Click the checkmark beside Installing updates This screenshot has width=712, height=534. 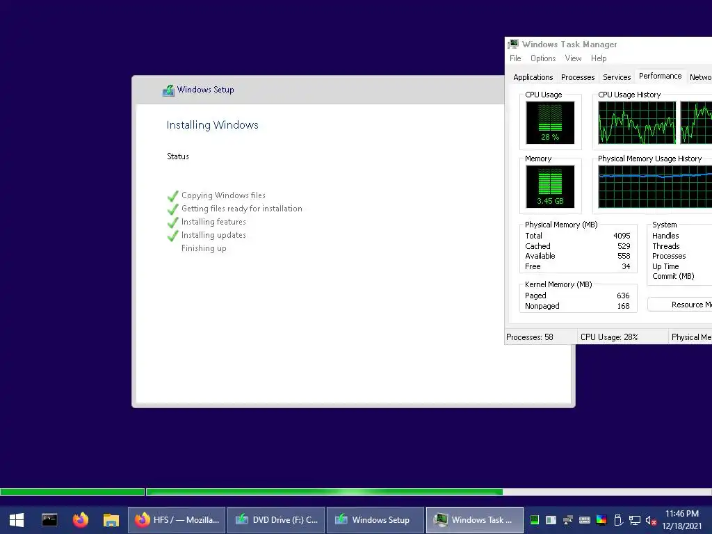(x=172, y=236)
